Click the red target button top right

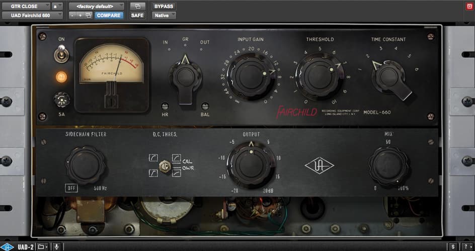click(x=469, y=7)
